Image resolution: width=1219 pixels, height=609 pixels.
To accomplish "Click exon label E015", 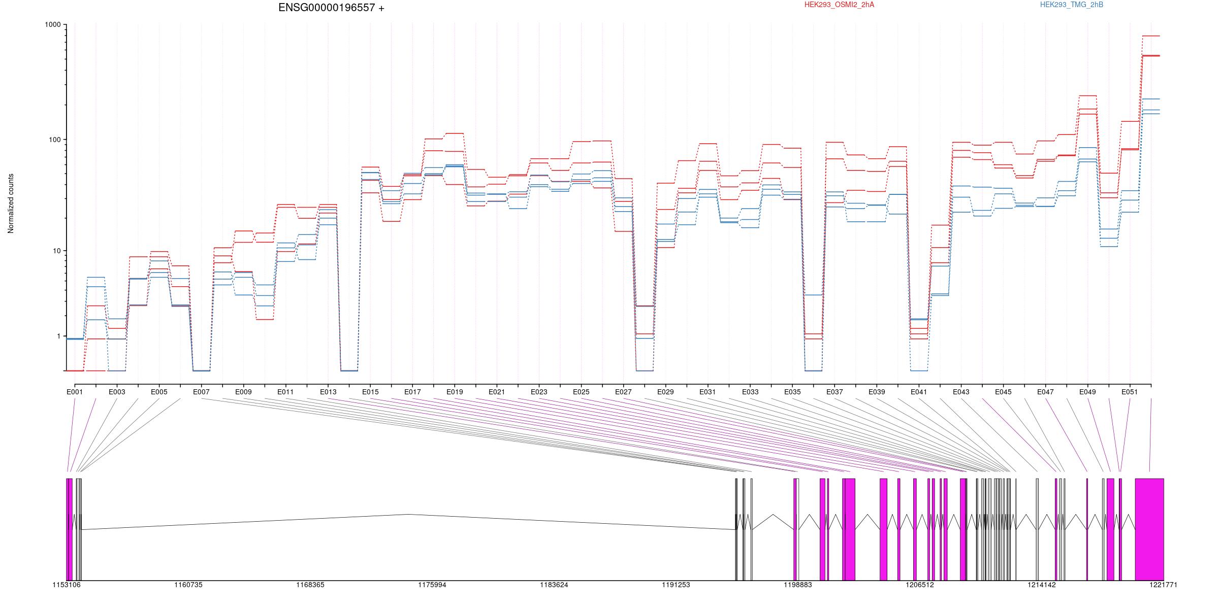I will (x=370, y=392).
